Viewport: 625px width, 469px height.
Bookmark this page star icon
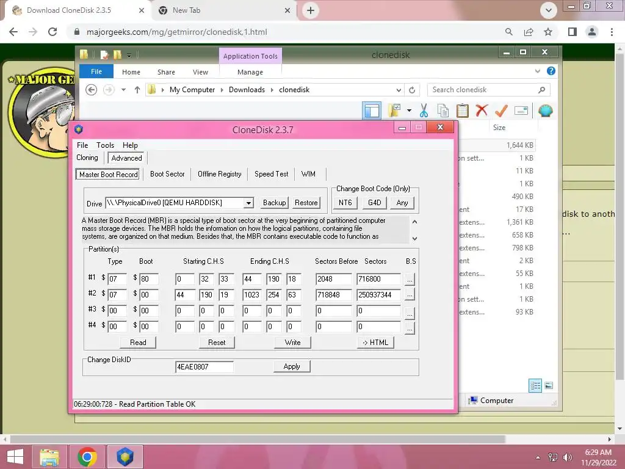548,32
